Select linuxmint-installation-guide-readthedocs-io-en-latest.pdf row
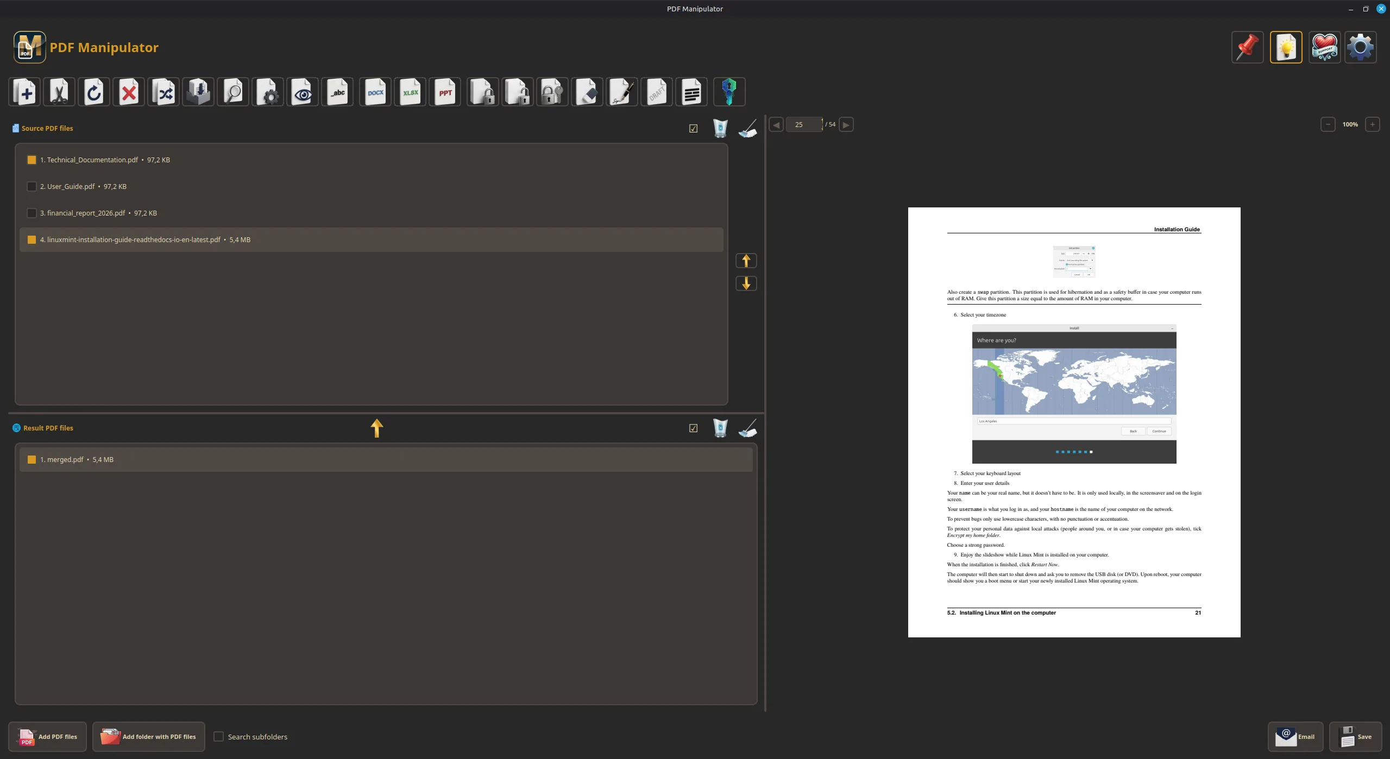This screenshot has width=1390, height=759. coord(372,239)
